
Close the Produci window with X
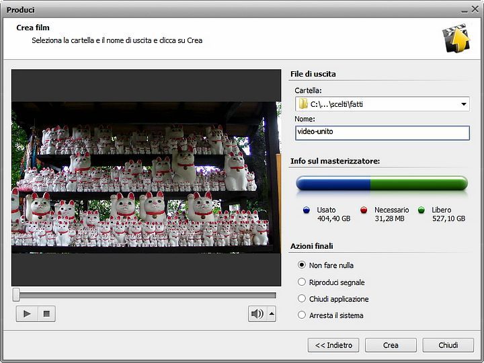475,9
